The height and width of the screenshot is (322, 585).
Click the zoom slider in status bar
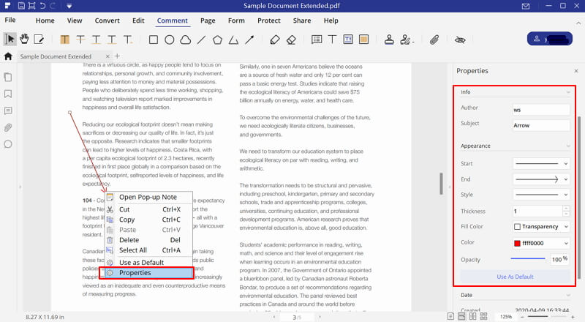[548, 317]
